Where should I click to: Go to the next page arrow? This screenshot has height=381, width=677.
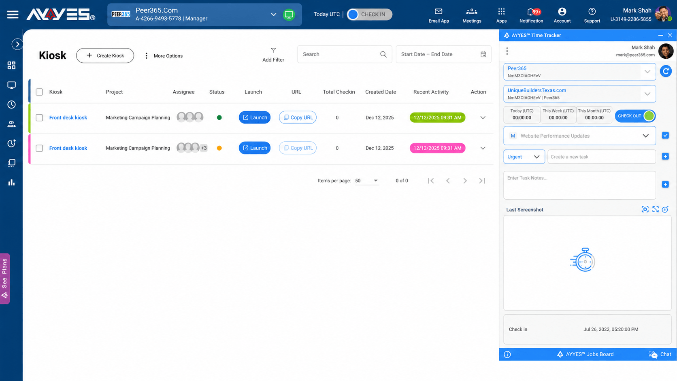tap(465, 181)
